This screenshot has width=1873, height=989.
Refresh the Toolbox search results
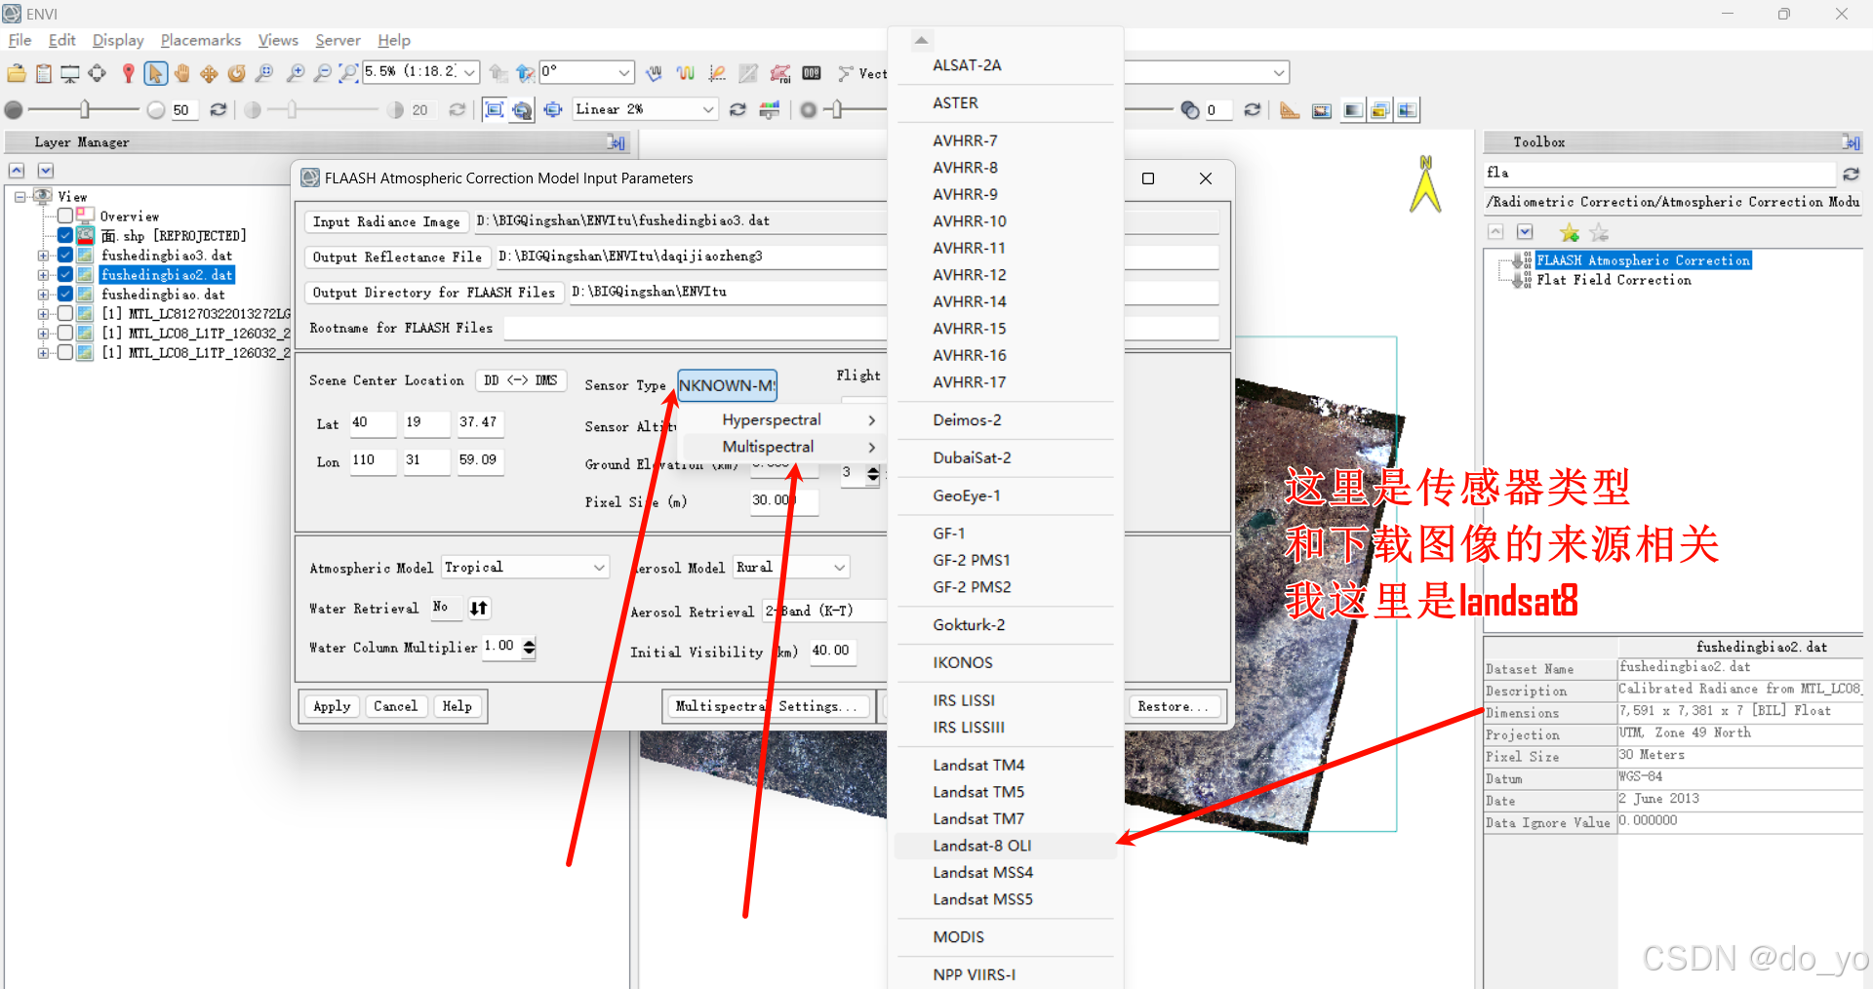pos(1851,174)
